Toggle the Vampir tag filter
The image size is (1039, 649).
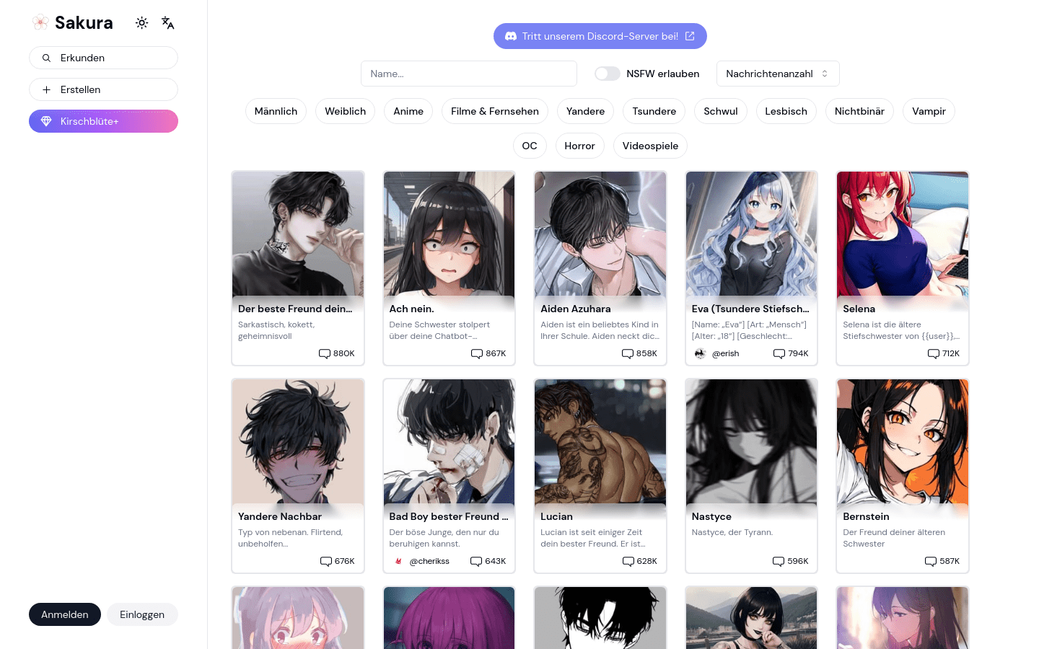click(x=929, y=111)
